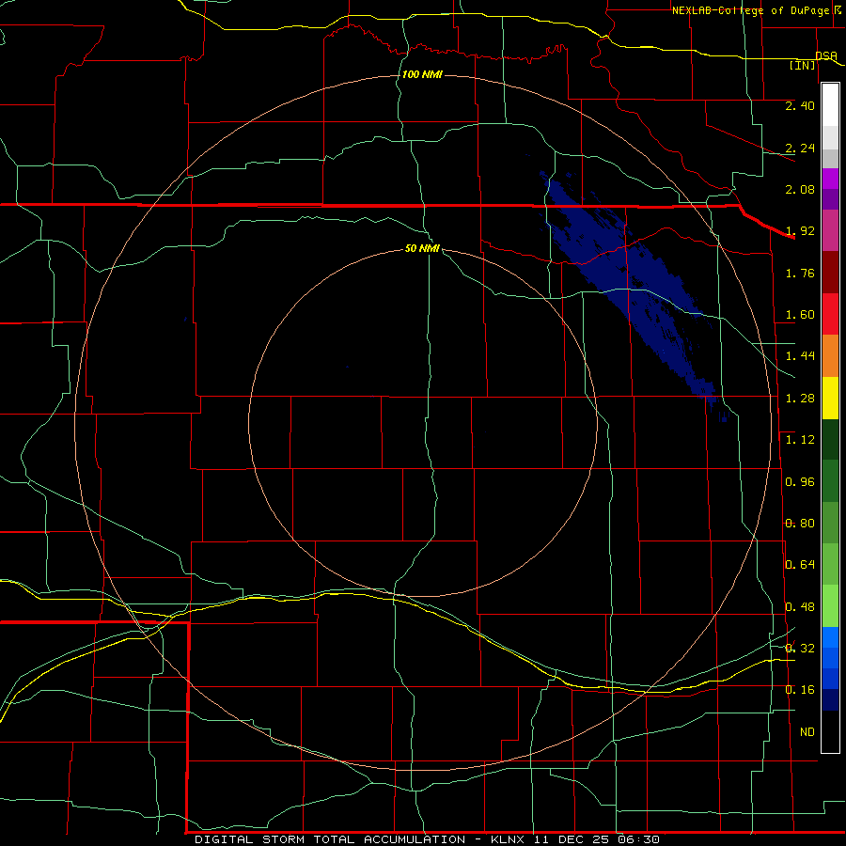The height and width of the screenshot is (846, 846).
Task: Select the darkest green swatch beside 1.12
Action: pos(830,439)
